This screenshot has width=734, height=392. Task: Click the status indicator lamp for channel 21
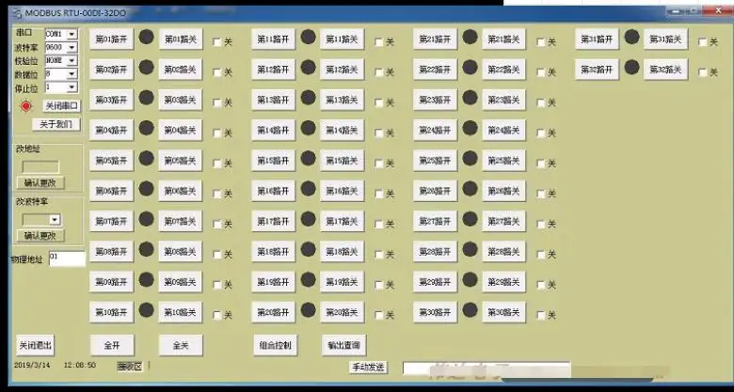[x=470, y=37]
